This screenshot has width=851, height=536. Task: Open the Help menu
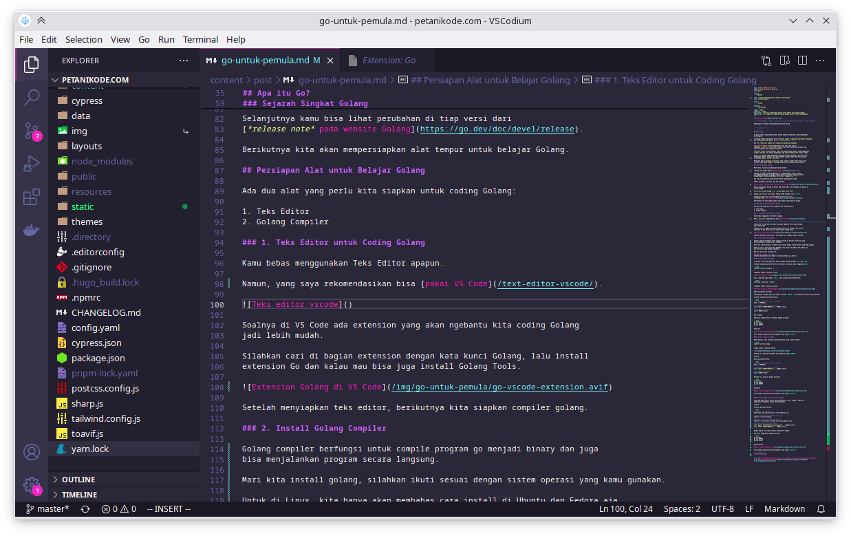[x=236, y=39]
